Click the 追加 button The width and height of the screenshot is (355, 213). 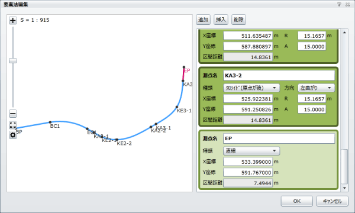pyautogui.click(x=203, y=20)
